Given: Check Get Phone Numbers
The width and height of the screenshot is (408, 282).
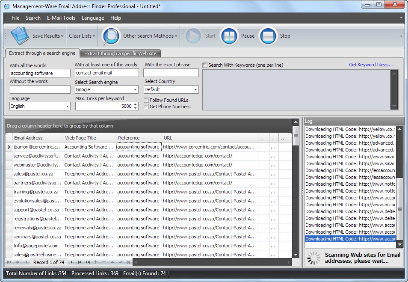Looking at the screenshot, I should [x=147, y=107].
